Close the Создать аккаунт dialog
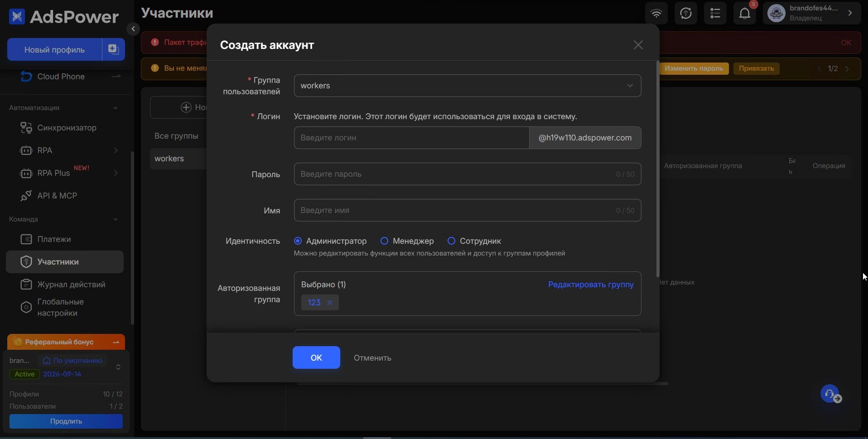 click(x=638, y=45)
